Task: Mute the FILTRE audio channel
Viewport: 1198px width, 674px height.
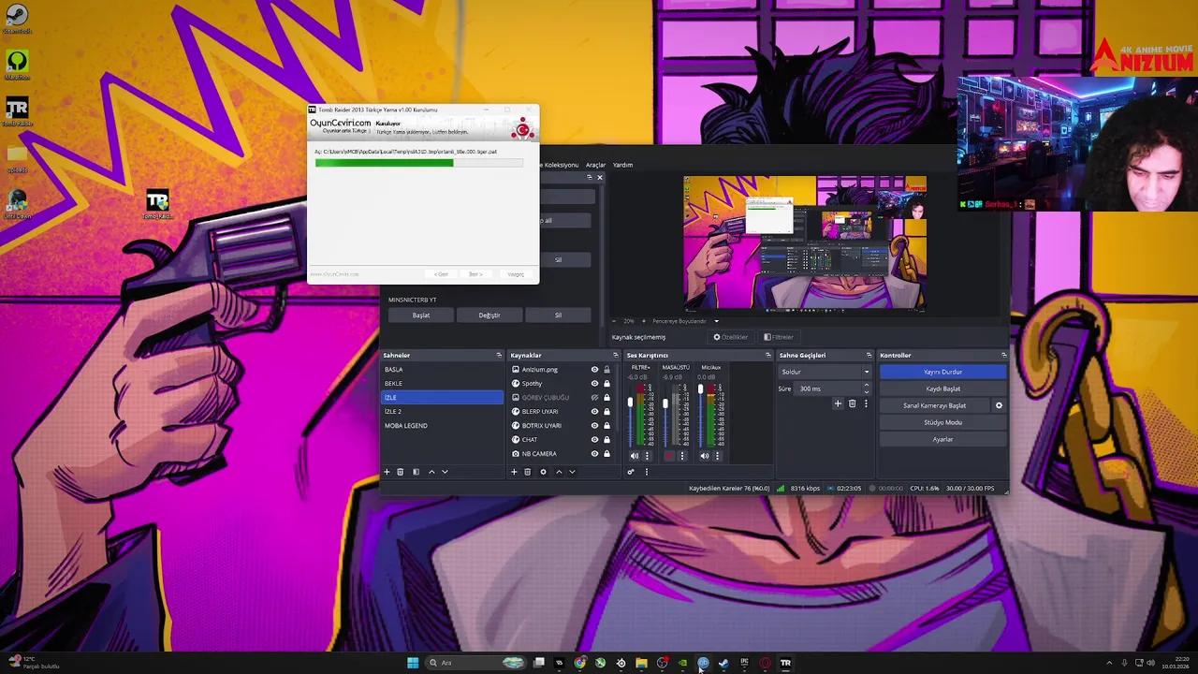Action: pyautogui.click(x=635, y=456)
